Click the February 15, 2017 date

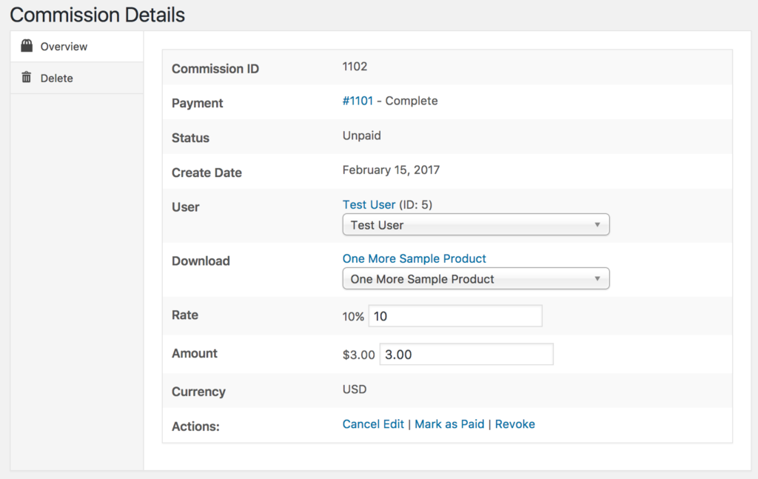(391, 170)
